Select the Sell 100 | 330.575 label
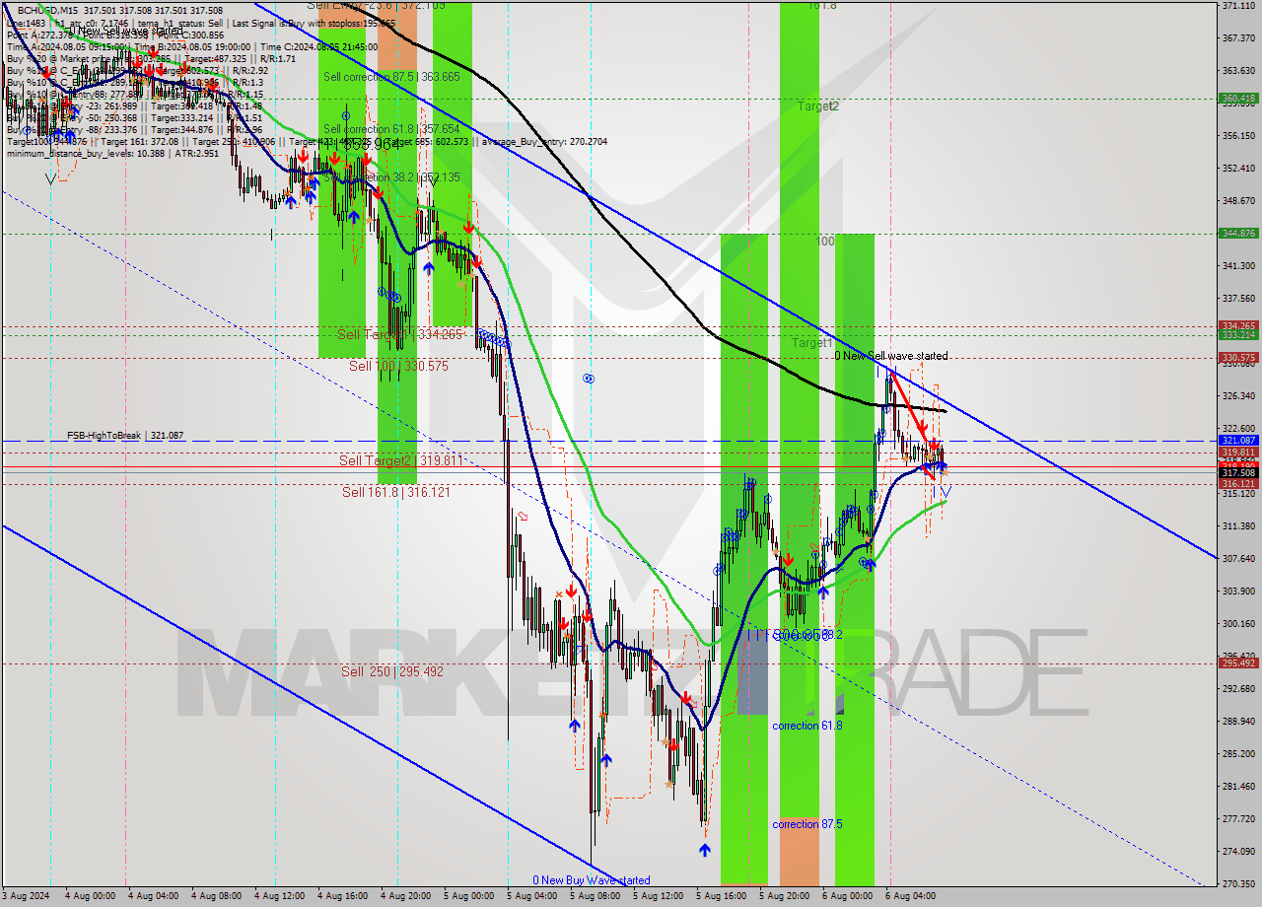The image size is (1262, 907). pos(398,366)
